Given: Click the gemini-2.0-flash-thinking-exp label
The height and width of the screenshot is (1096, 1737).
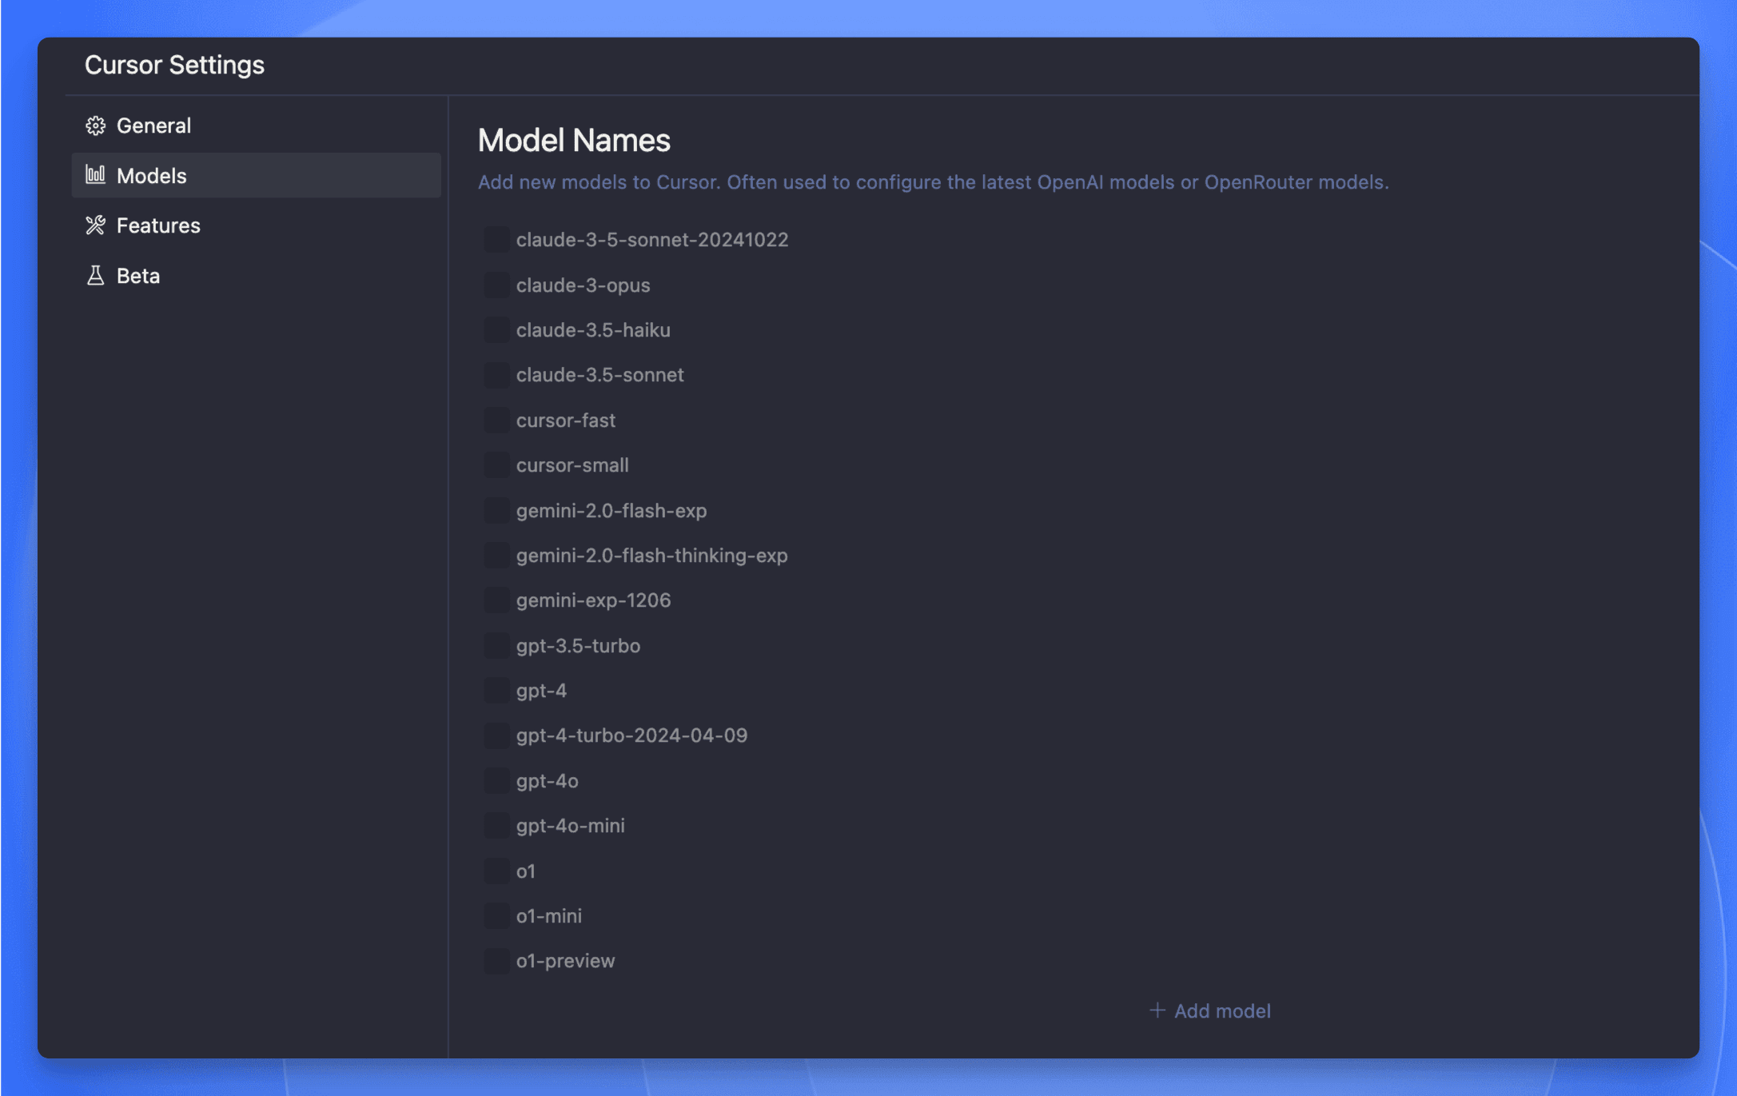Looking at the screenshot, I should (x=652, y=556).
